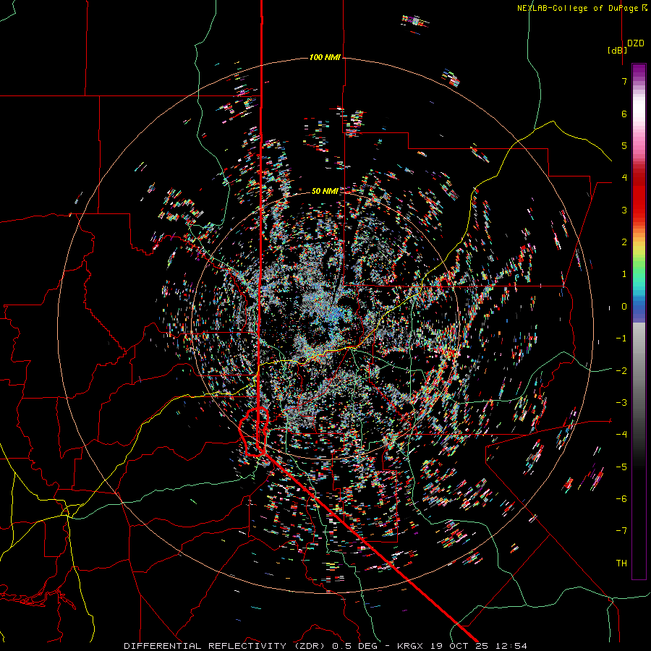Click the Differential Reflectivity KRGX caption
651x651 pixels.
325,646
